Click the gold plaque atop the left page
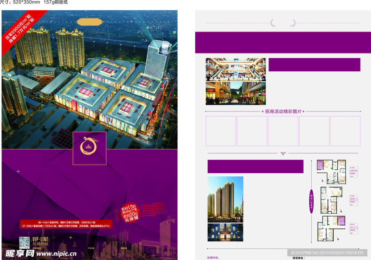The image size is (371, 260). pyautogui.click(x=89, y=22)
